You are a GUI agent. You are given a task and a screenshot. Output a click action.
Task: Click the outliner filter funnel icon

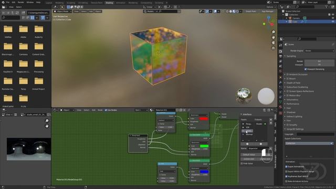click(327, 7)
